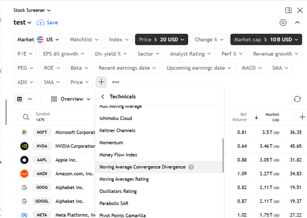Select Ichimoku Cloud from Technicals list
The width and height of the screenshot is (307, 218).
pyautogui.click(x=116, y=118)
